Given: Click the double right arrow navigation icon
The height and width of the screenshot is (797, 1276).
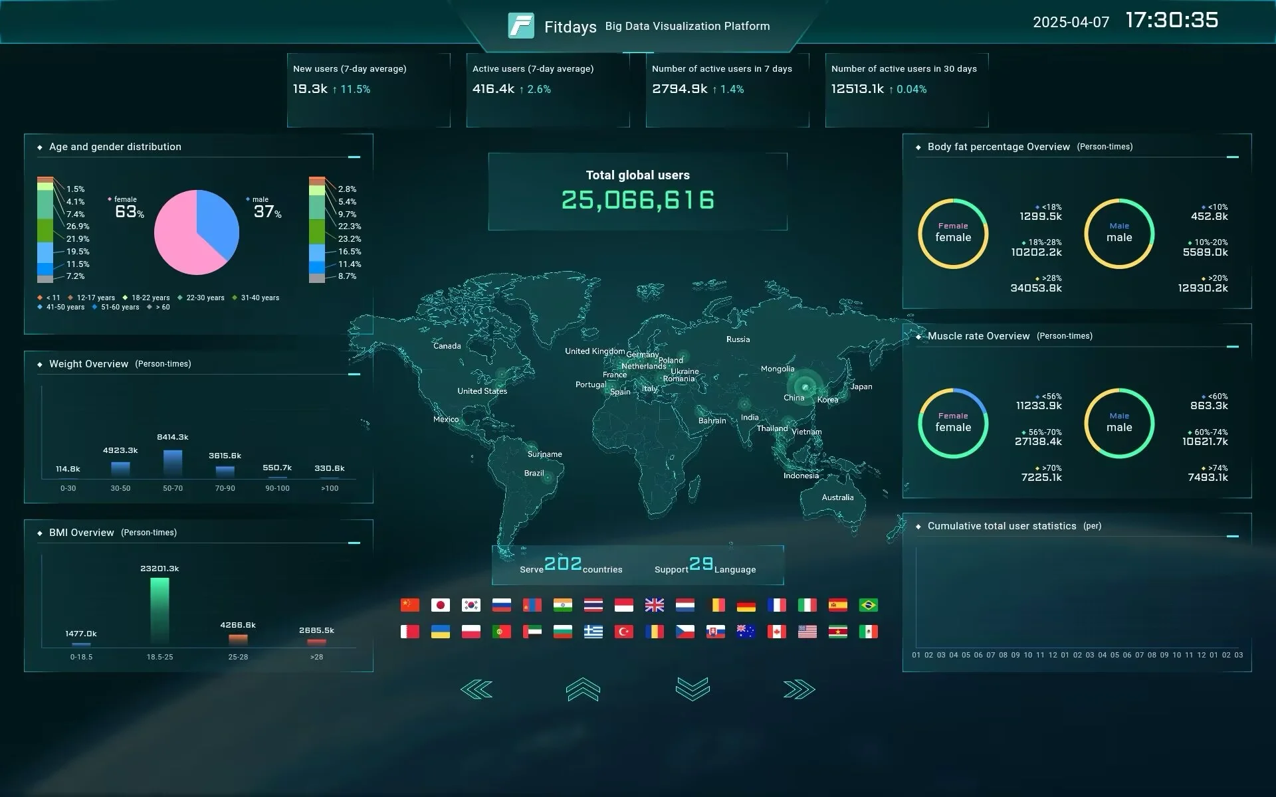Looking at the screenshot, I should pos(799,689).
